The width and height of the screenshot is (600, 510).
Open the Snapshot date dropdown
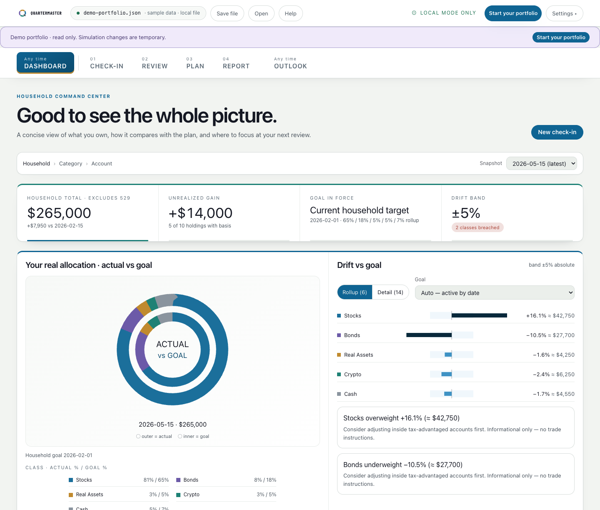(541, 164)
